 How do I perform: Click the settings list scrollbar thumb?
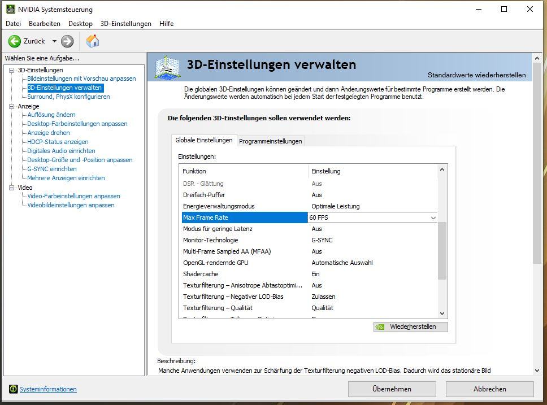point(442,251)
